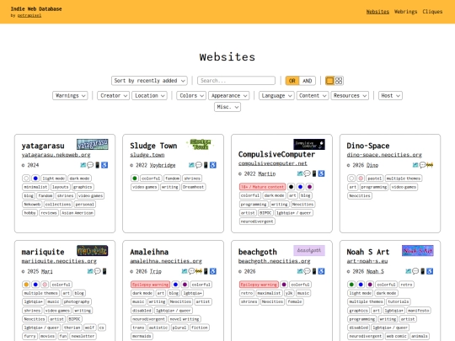Open the Websites nav item
The height and width of the screenshot is (341, 455).
377,12
